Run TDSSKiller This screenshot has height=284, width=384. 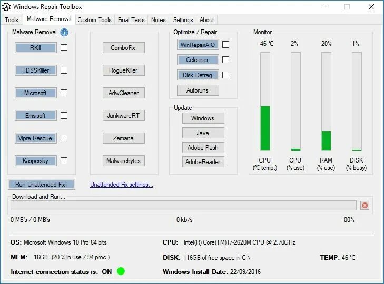[x=36, y=70]
